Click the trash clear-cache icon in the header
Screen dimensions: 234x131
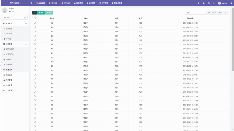tap(204, 3)
